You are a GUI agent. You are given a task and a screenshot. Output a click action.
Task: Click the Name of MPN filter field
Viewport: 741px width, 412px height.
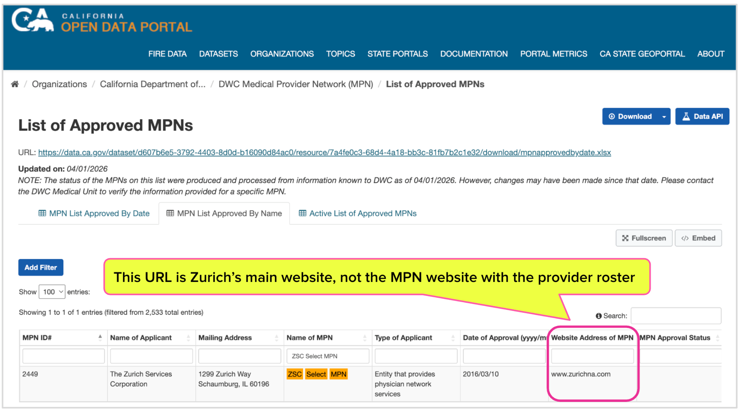coord(327,356)
